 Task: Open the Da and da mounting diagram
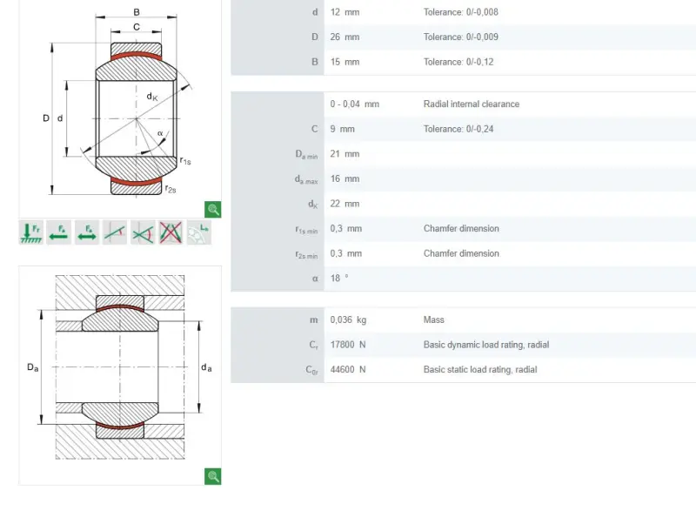click(120, 375)
